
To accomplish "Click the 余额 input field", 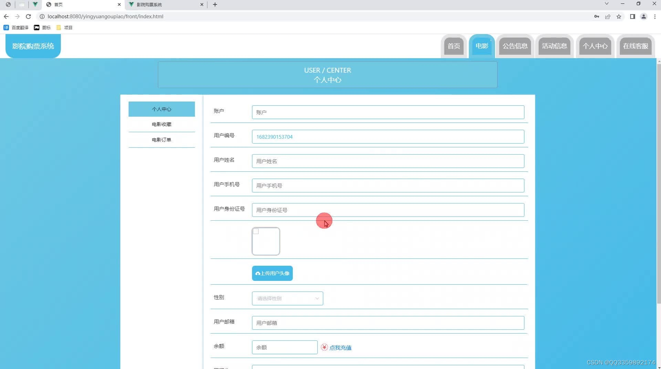I will (x=285, y=347).
